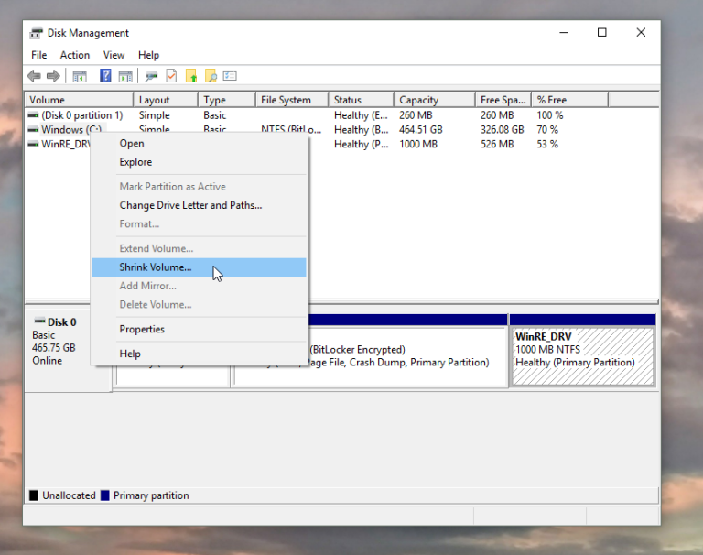Viewport: 703px width, 555px height.
Task: Sort by the Type column header
Action: pos(226,100)
